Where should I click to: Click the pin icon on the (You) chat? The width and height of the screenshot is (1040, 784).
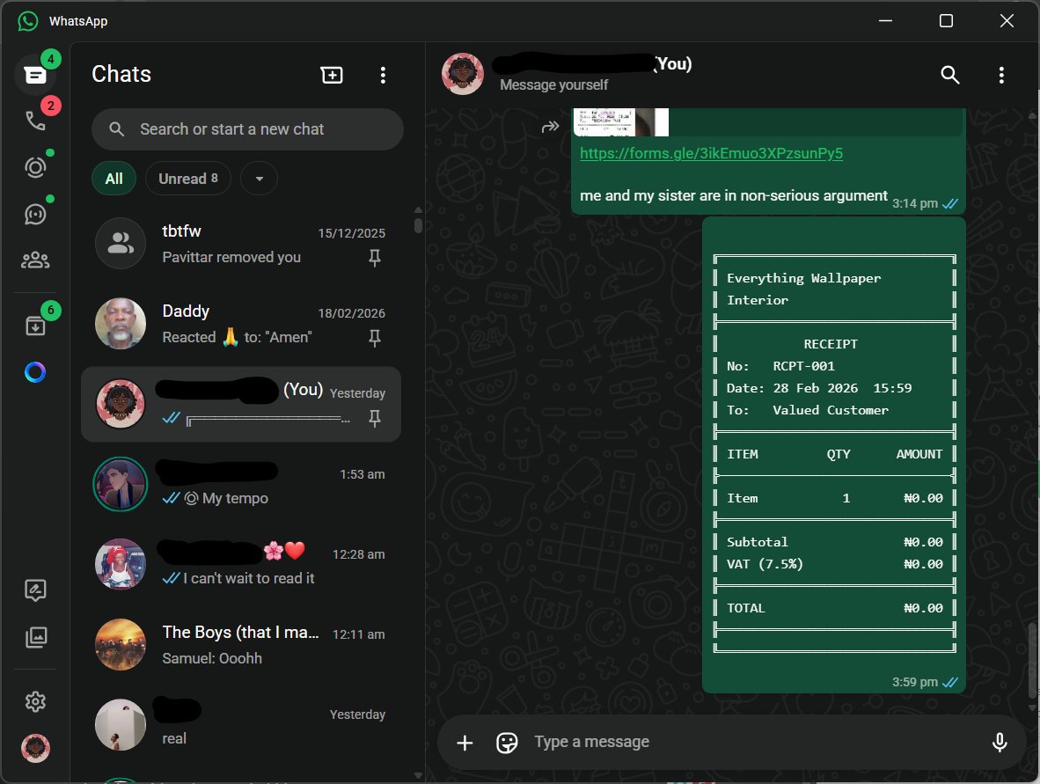point(375,418)
